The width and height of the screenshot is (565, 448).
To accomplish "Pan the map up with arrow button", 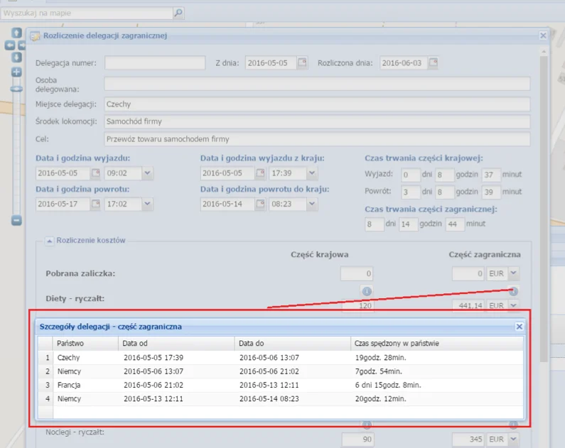I will coord(16,33).
